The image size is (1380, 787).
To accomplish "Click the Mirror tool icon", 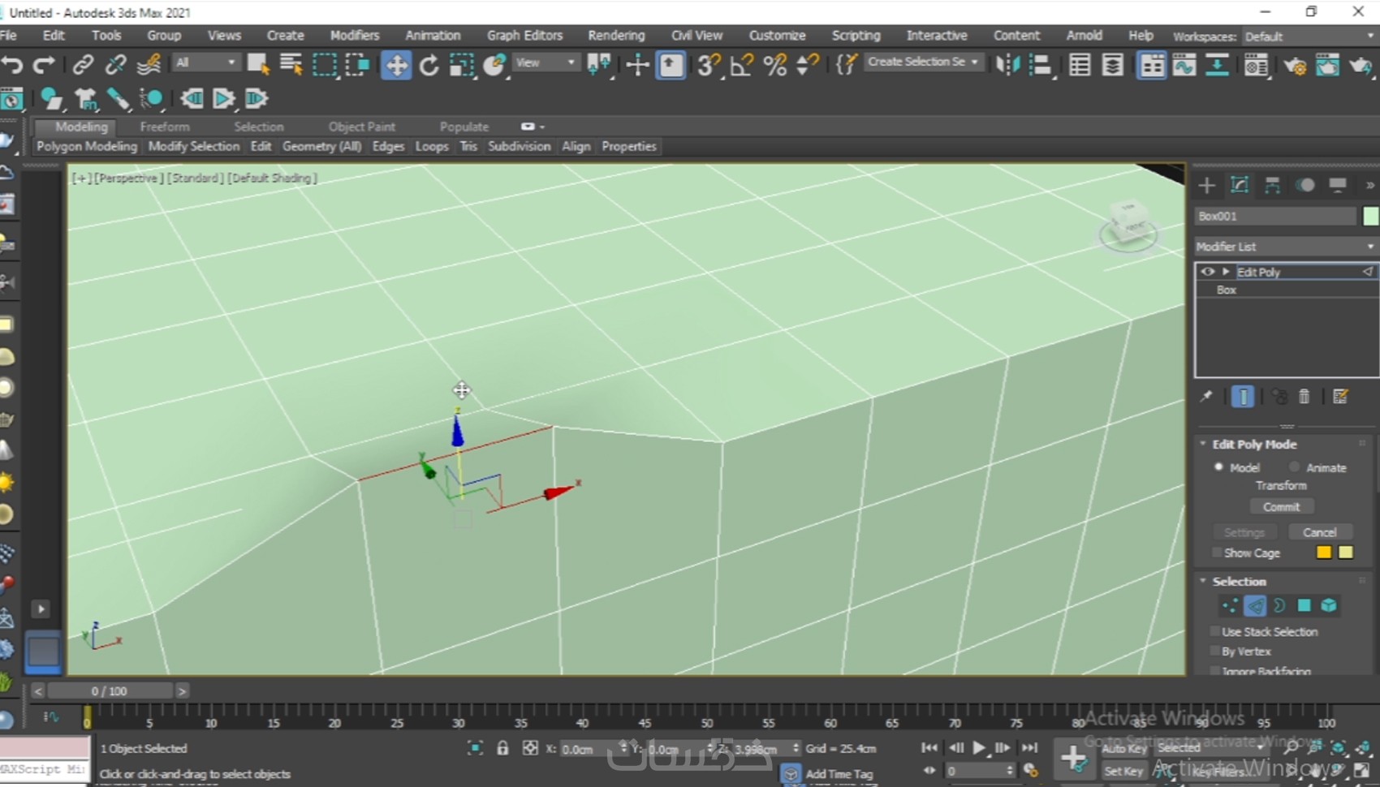I will 1007,65.
